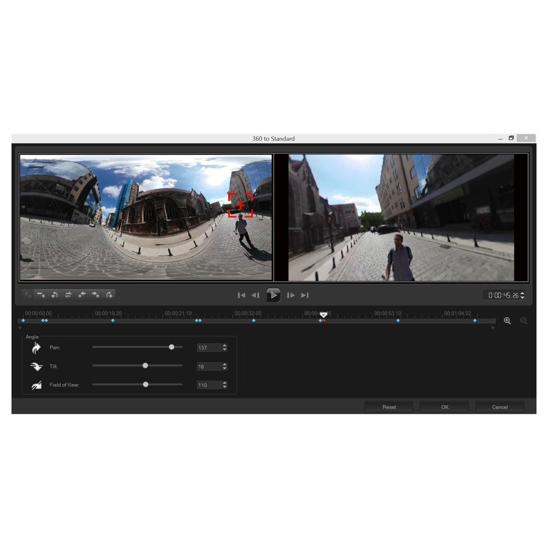Click the Remove Keyframe icon
The image size is (548, 548).
(x=41, y=295)
